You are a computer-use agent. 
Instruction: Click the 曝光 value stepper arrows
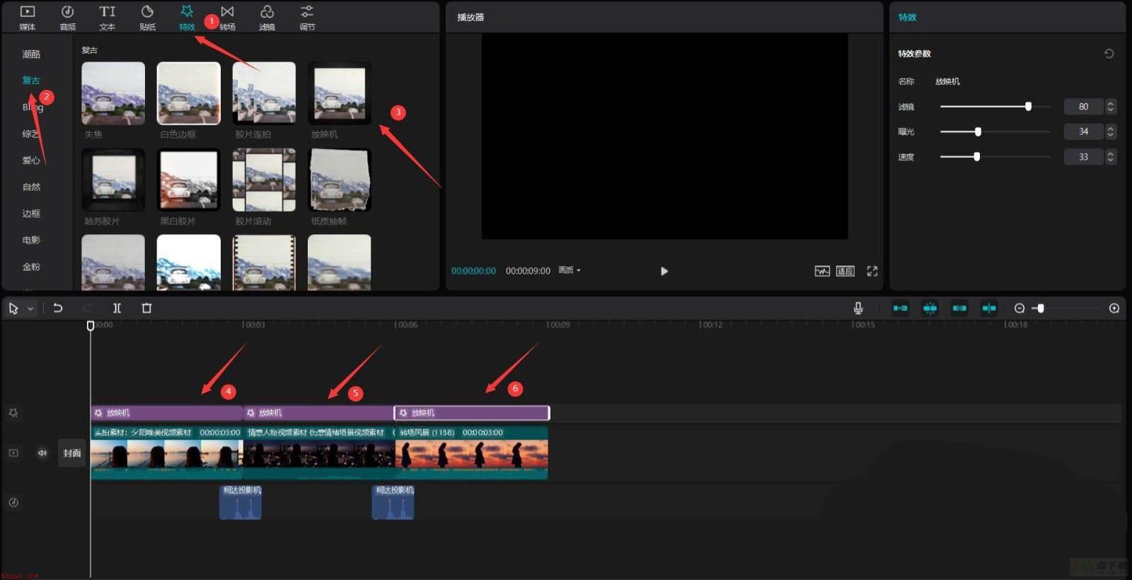1111,132
